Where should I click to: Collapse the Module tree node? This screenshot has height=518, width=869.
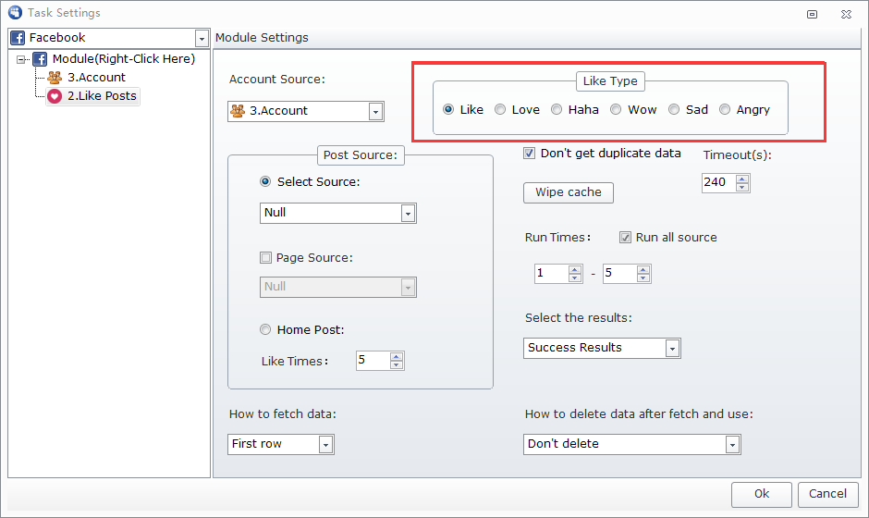tap(21, 59)
